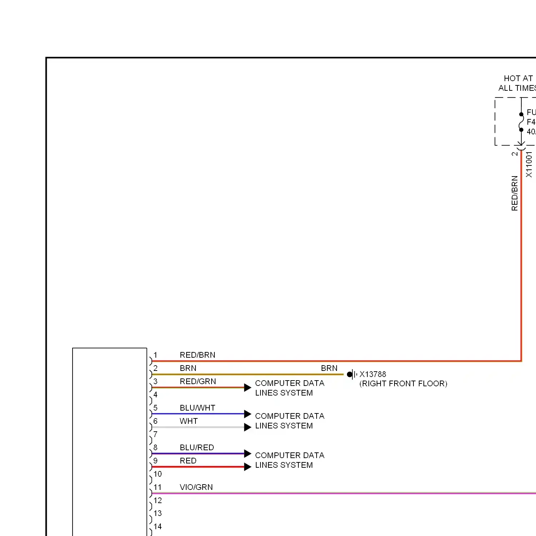
Task: Click pin number 10 on the connector
Action: pos(158,474)
